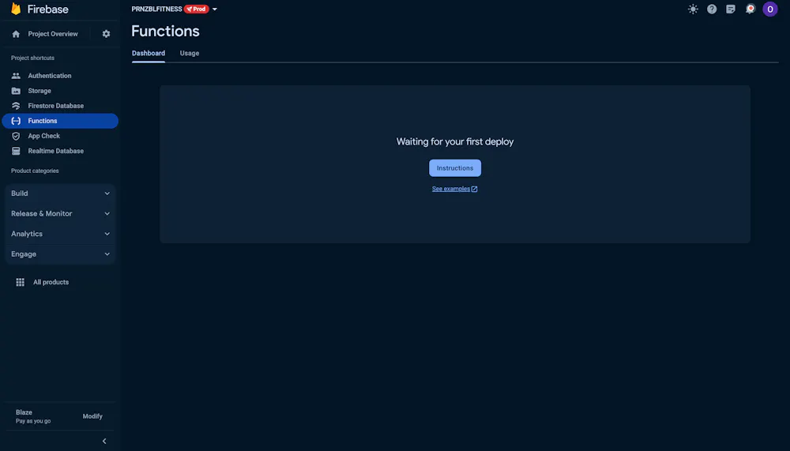The height and width of the screenshot is (451, 790).
Task: Expand the Analytics category
Action: (x=60, y=234)
